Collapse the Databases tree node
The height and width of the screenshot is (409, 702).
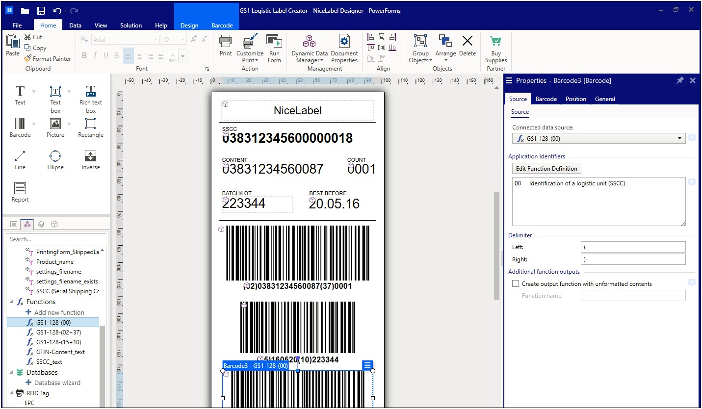[12, 373]
